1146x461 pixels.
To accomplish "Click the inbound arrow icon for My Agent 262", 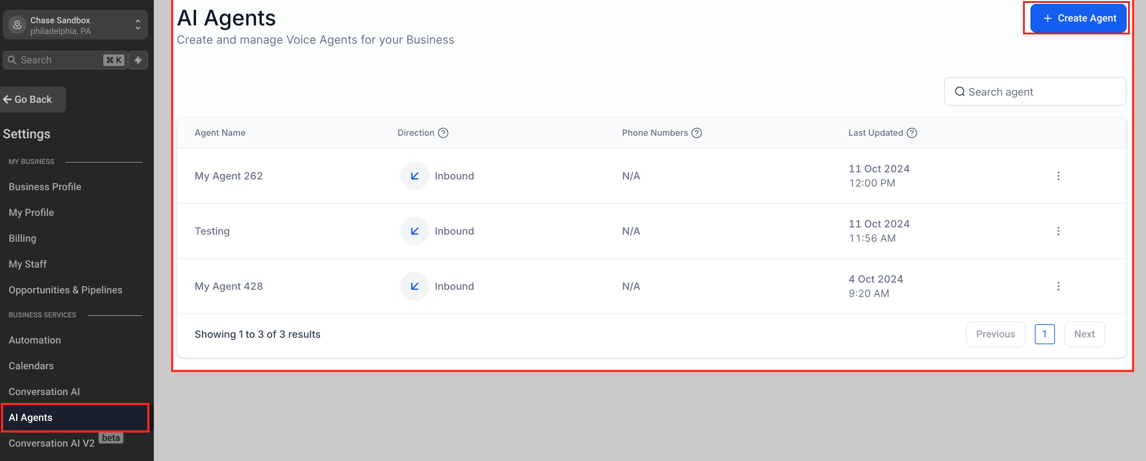I will (x=415, y=176).
